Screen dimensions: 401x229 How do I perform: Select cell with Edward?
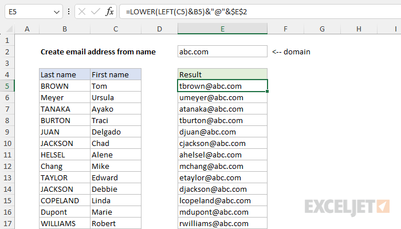pos(116,177)
